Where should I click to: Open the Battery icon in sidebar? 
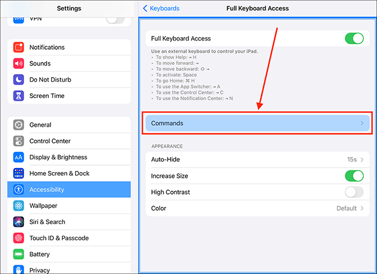pos(19,254)
